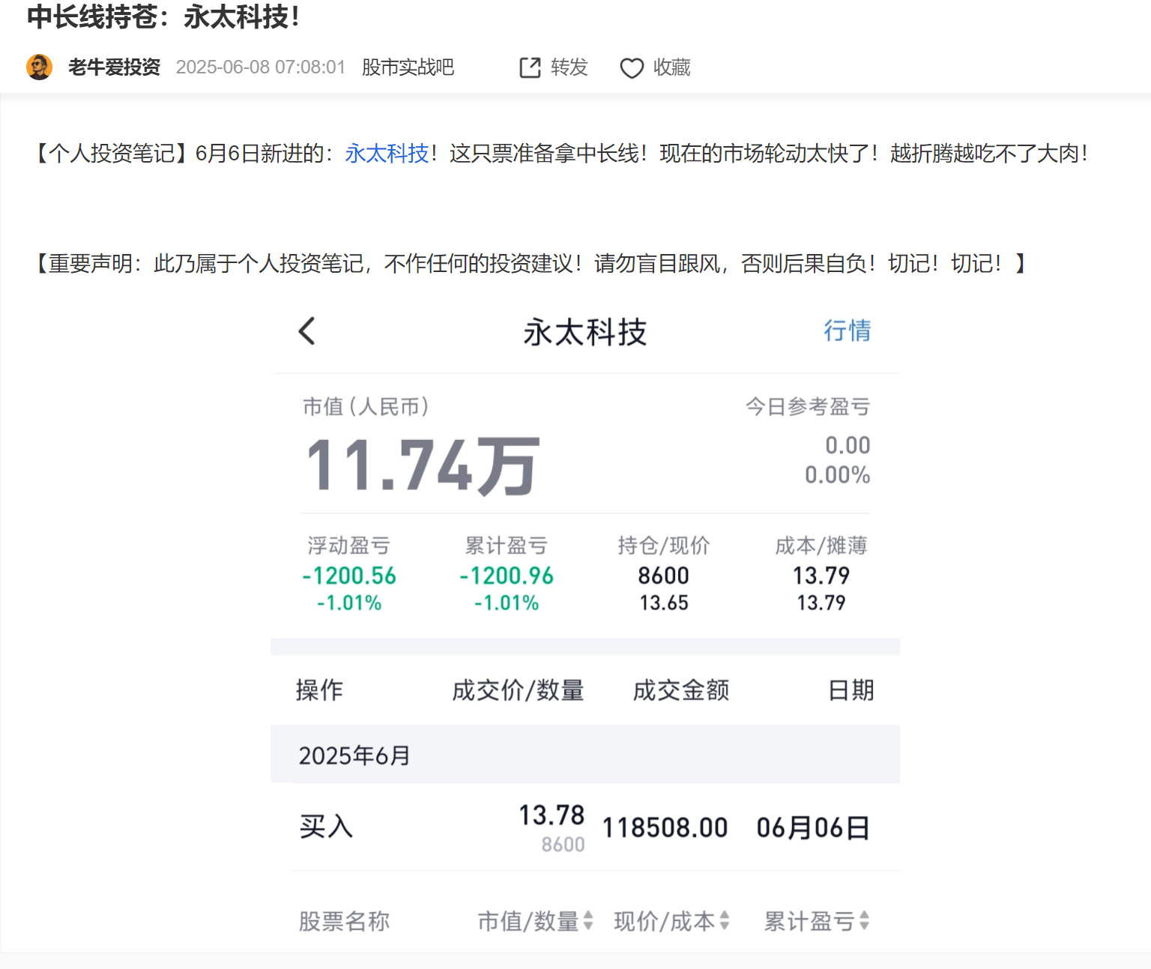The height and width of the screenshot is (969, 1151).
Task: Click the 成交金额 column header
Action: point(680,689)
